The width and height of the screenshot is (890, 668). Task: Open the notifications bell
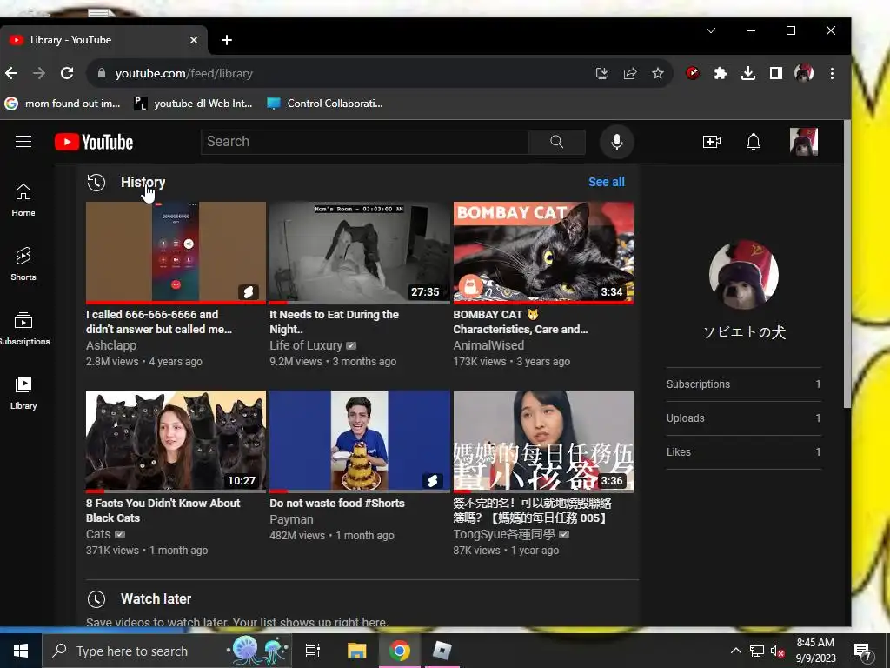click(x=754, y=142)
